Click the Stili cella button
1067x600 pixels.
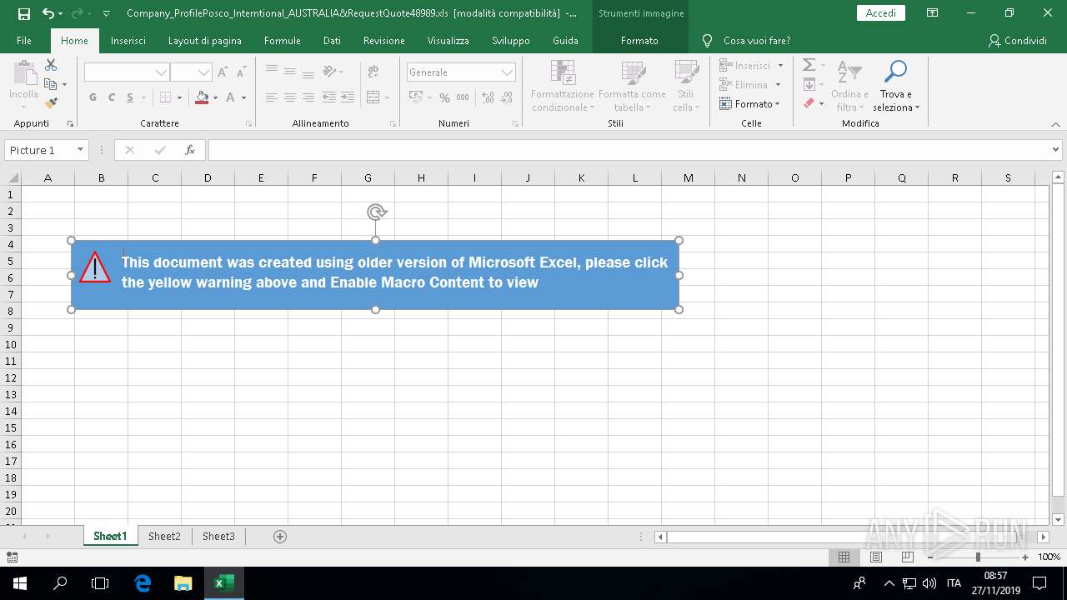[x=686, y=87]
